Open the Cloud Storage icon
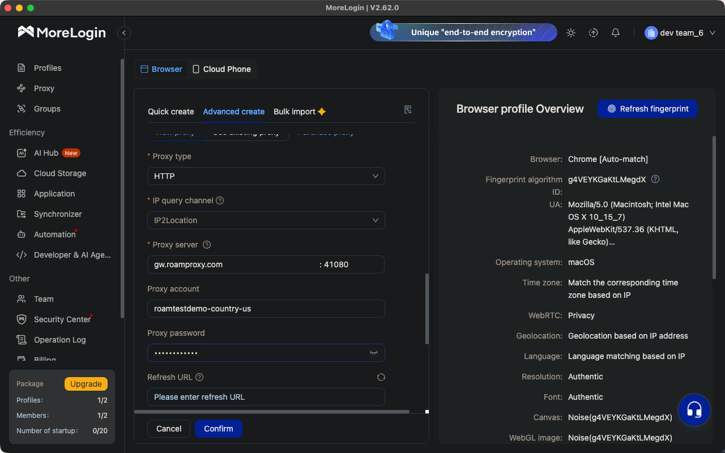The image size is (725, 453). pyautogui.click(x=22, y=173)
